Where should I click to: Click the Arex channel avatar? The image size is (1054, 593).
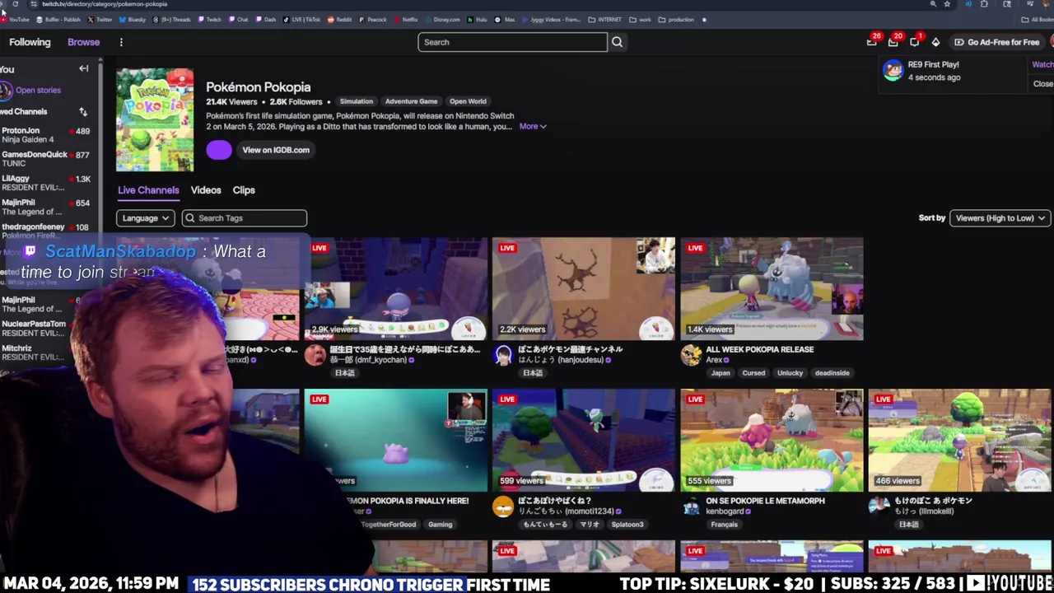pos(691,355)
